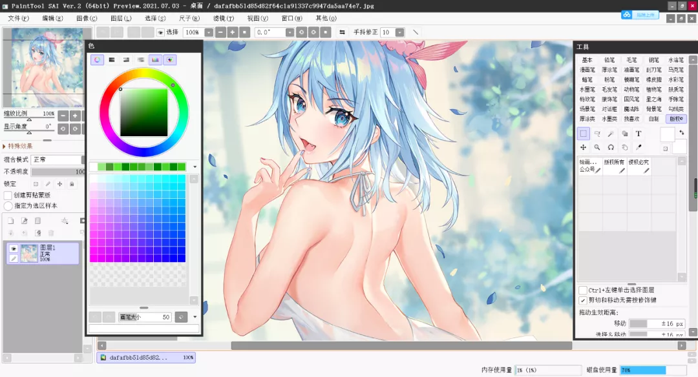Uncheck 剪切和移动无需按修饰键 option
The width and height of the screenshot is (698, 377).
pos(583,301)
